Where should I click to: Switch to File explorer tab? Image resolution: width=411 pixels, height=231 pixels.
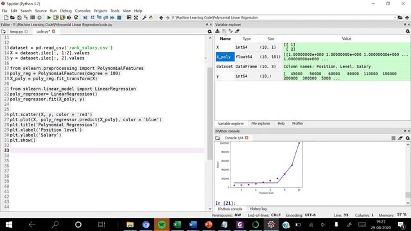click(261, 123)
